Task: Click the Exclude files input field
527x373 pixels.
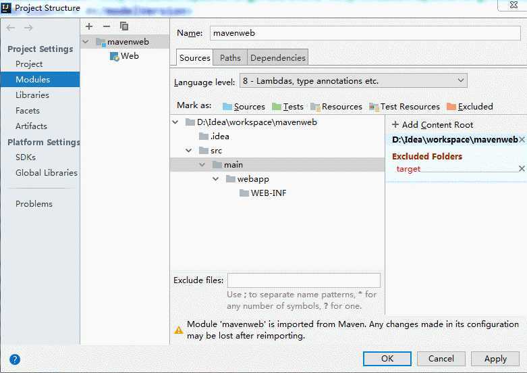Action: click(x=304, y=280)
